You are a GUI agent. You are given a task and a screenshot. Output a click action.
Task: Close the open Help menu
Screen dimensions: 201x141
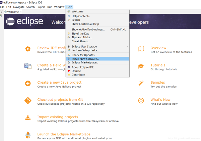[69, 7]
